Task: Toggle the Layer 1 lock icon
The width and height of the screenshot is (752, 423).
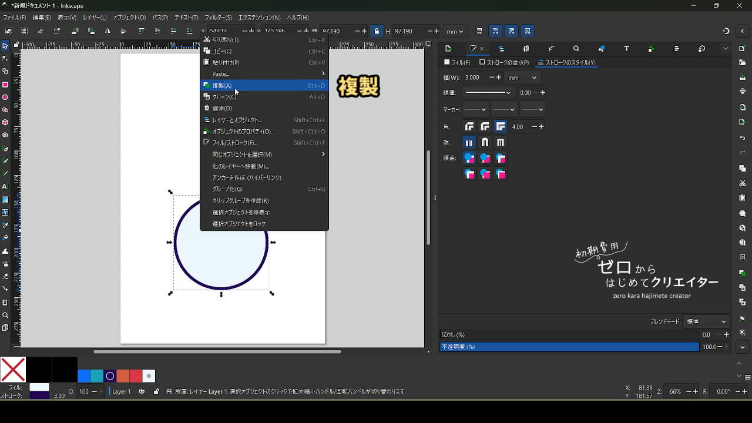Action: pyautogui.click(x=156, y=391)
